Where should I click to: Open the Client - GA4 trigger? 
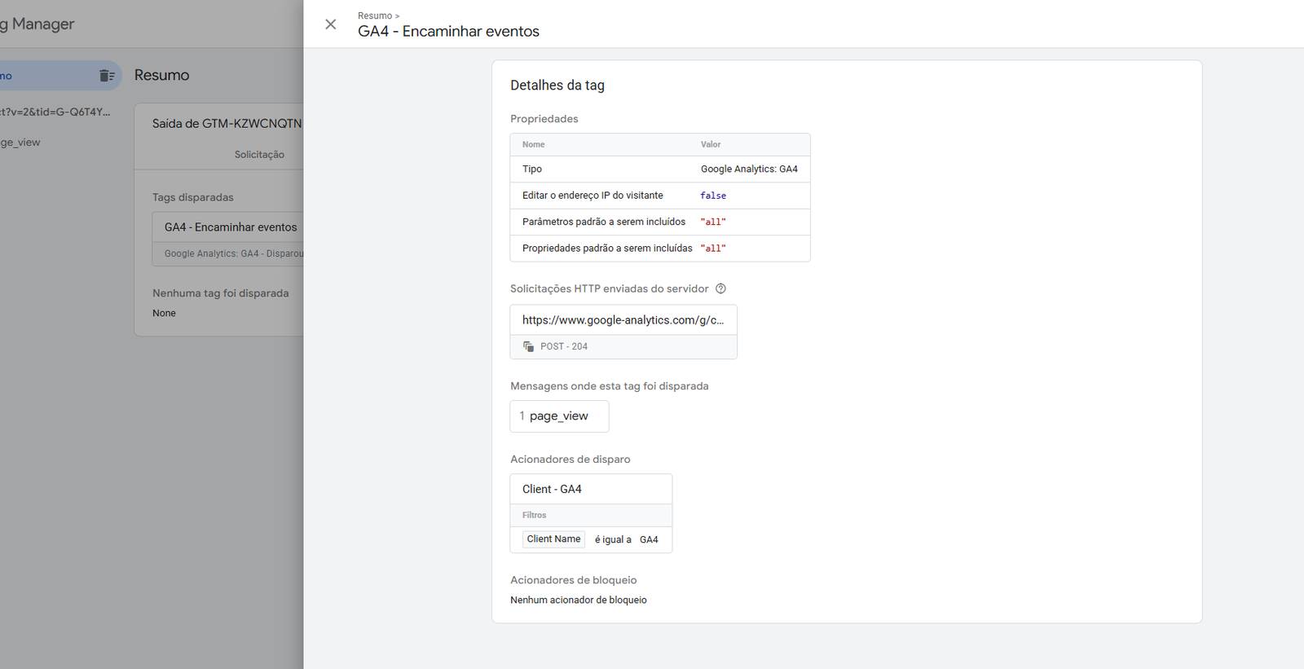click(591, 489)
